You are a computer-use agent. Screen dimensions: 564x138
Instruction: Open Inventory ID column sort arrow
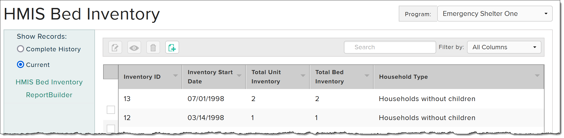point(176,76)
